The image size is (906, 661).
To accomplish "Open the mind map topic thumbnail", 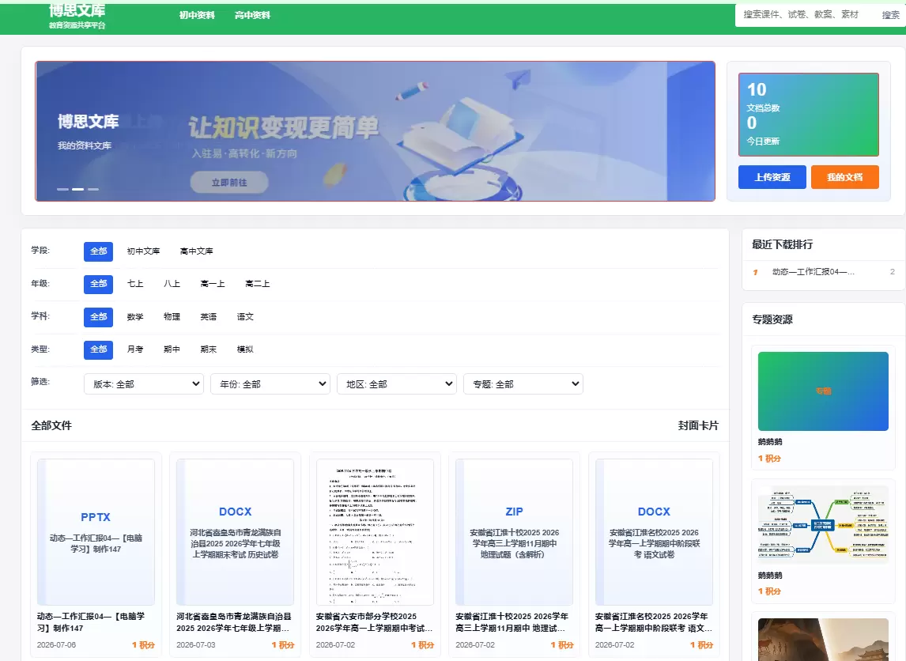I will pyautogui.click(x=823, y=525).
